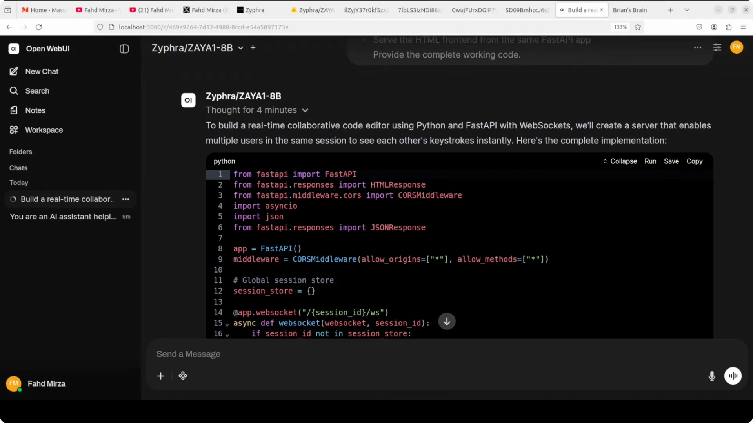
Task: Save the python code block
Action: point(671,161)
